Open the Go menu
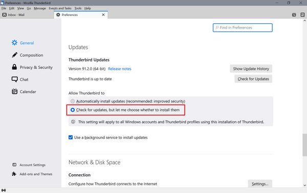The image size is (307, 193). (x=29, y=8)
